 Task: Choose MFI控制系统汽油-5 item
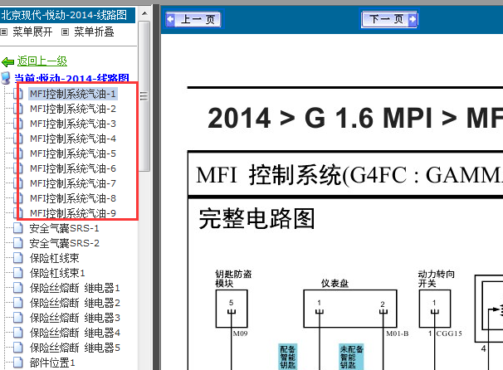click(72, 153)
